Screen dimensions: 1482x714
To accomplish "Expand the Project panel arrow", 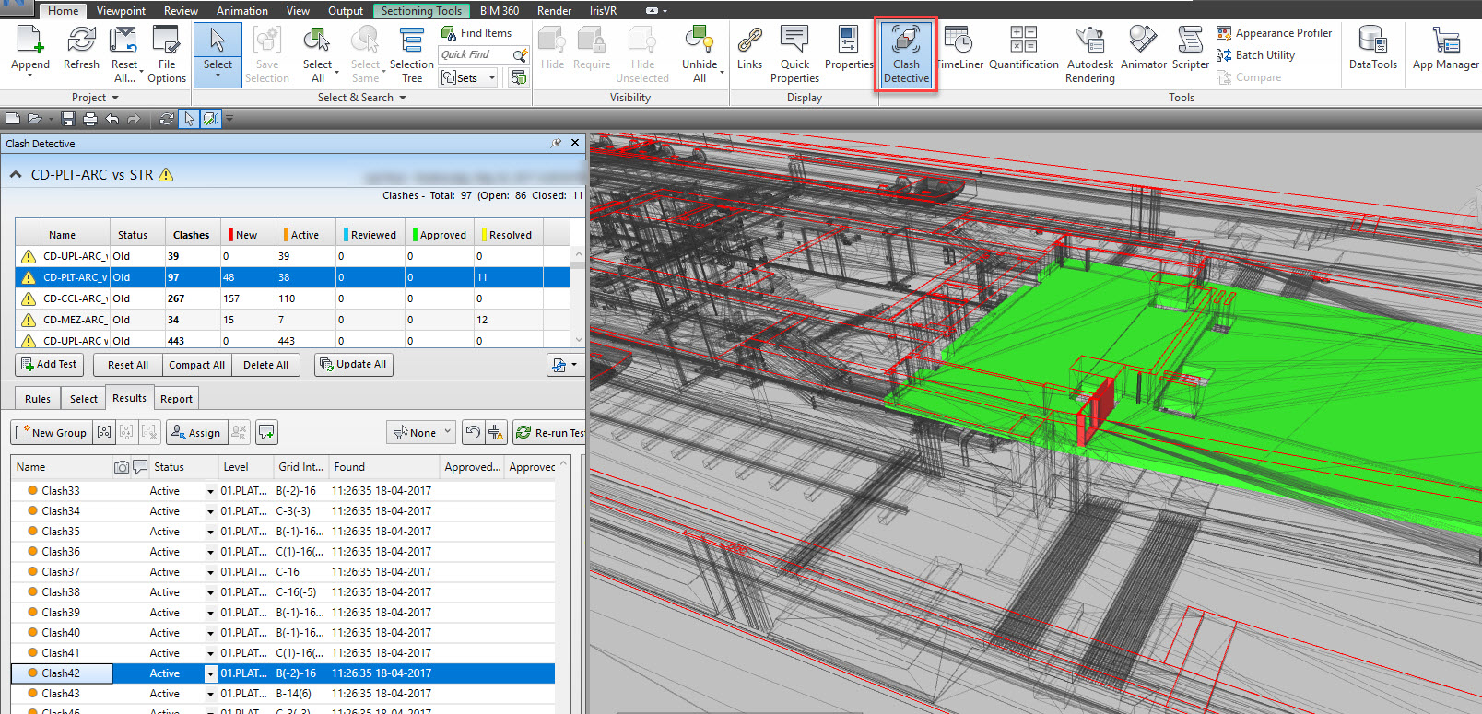I will coord(115,98).
